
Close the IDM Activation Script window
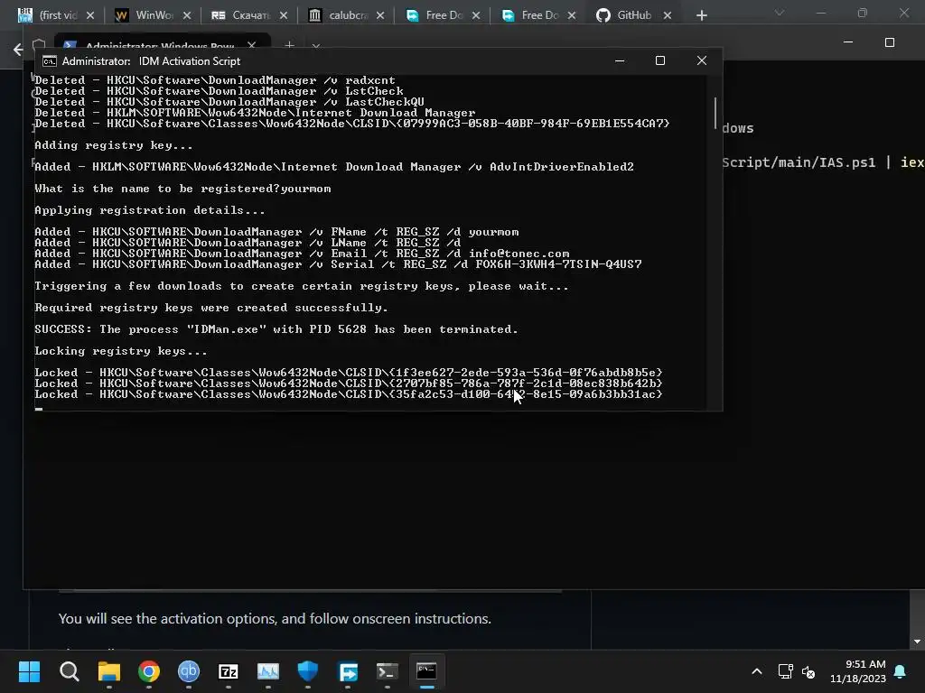pos(701,60)
